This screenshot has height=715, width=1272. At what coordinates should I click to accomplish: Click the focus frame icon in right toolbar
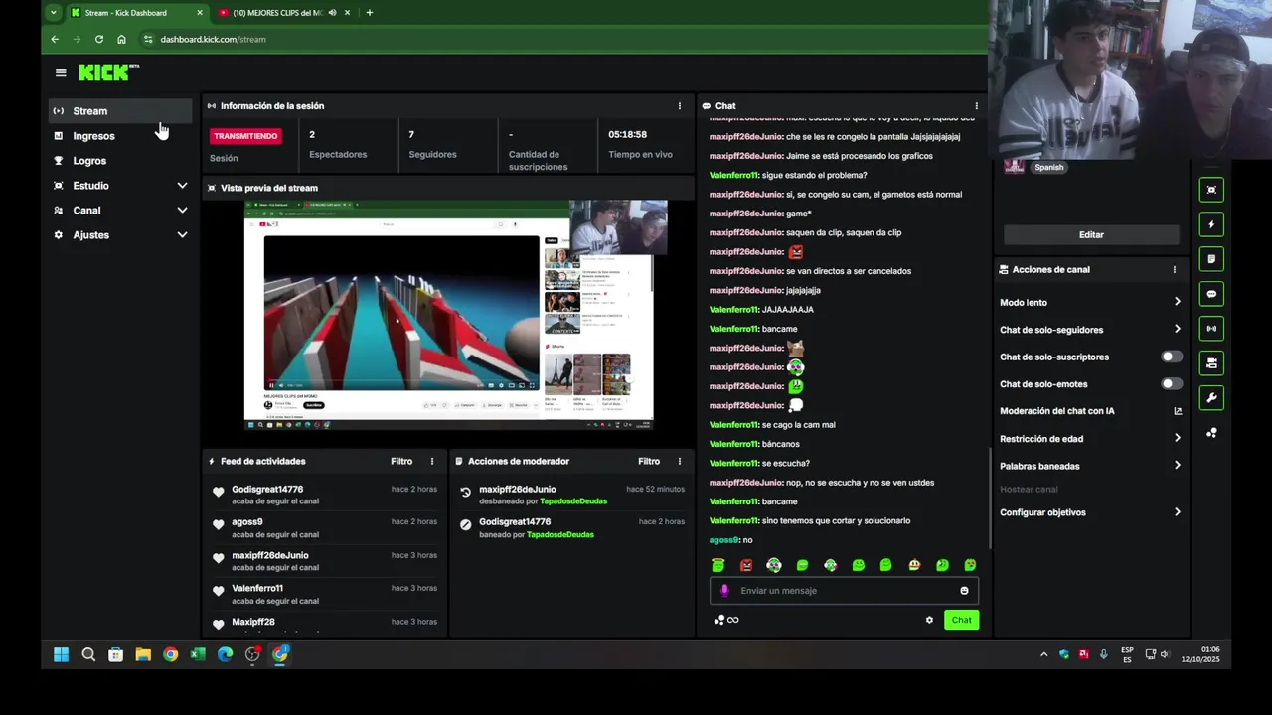point(1211,190)
